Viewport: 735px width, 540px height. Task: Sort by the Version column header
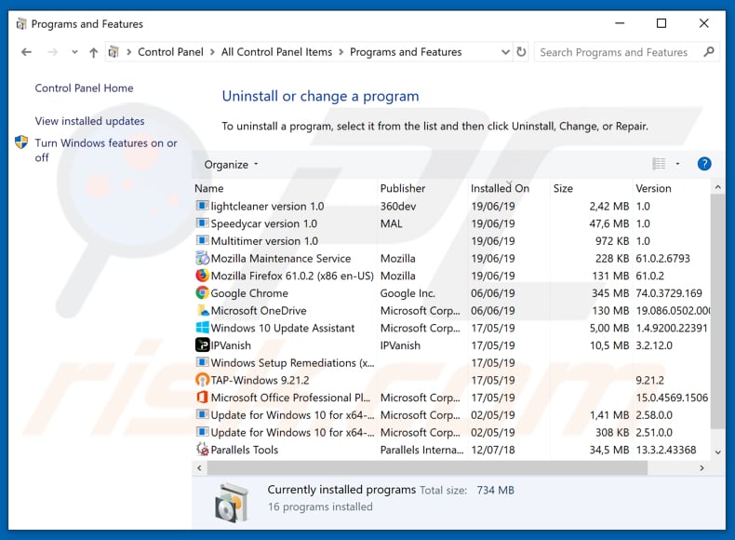[672, 188]
